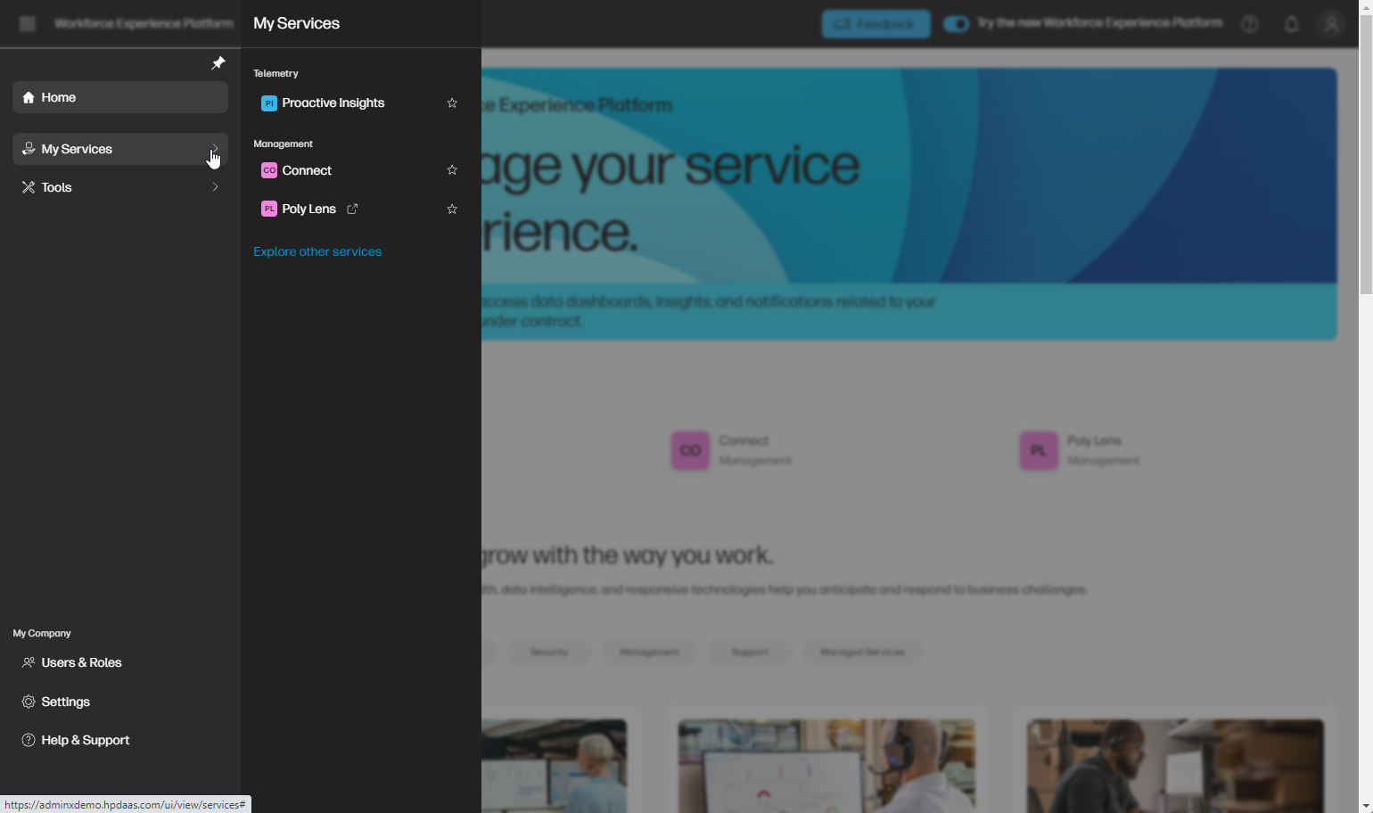The image size is (1373, 813).
Task: Favorite Proactive Insights using its star
Action: (x=452, y=103)
